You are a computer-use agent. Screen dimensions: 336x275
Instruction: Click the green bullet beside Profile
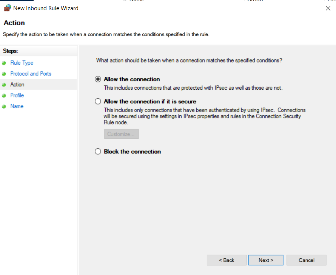pyautogui.click(x=4, y=96)
